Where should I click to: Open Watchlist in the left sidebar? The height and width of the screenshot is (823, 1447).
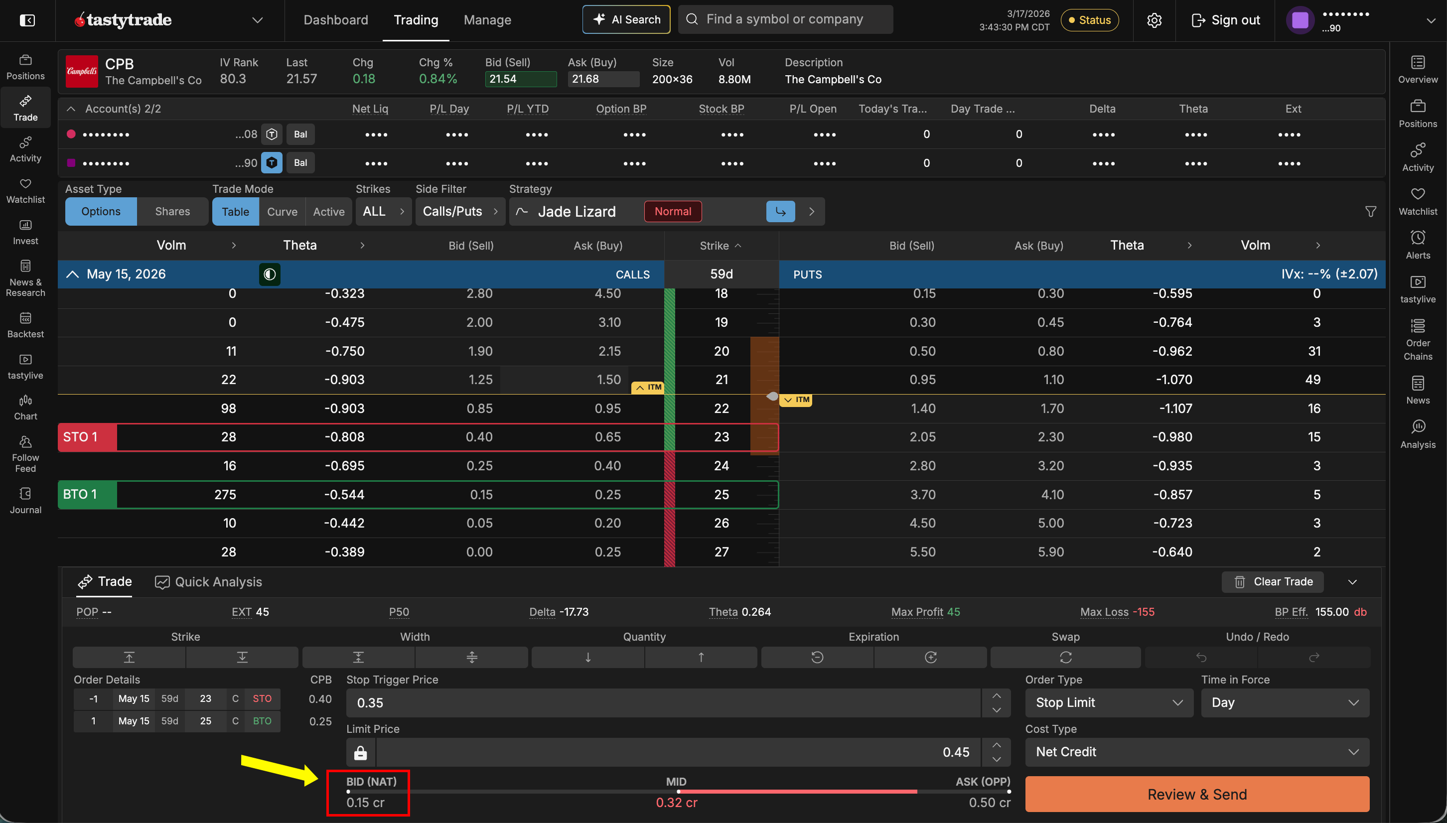click(x=25, y=191)
